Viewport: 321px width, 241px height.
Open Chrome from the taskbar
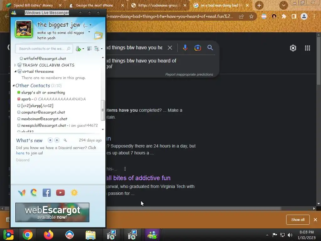[x=28, y=235]
